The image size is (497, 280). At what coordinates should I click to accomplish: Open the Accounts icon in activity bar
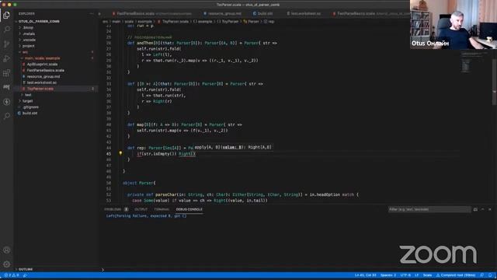point(6,250)
